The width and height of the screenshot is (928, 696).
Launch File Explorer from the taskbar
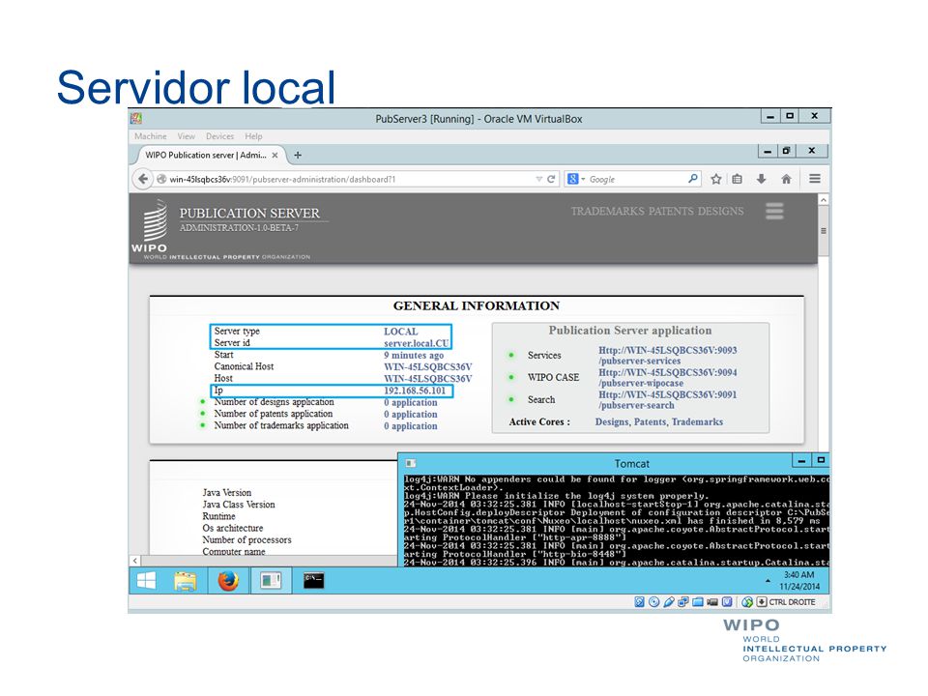186,581
